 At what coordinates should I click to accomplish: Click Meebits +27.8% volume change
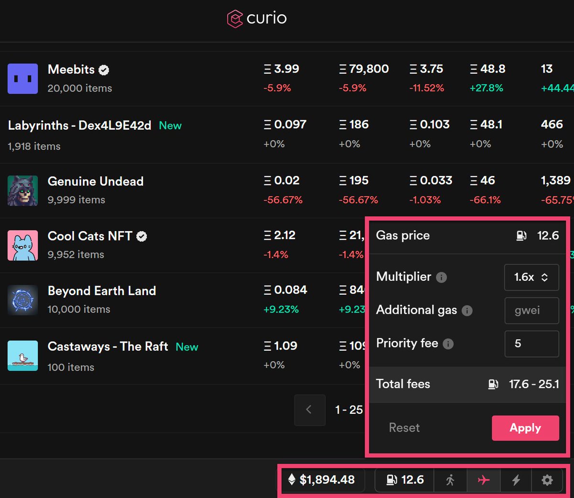(x=486, y=88)
